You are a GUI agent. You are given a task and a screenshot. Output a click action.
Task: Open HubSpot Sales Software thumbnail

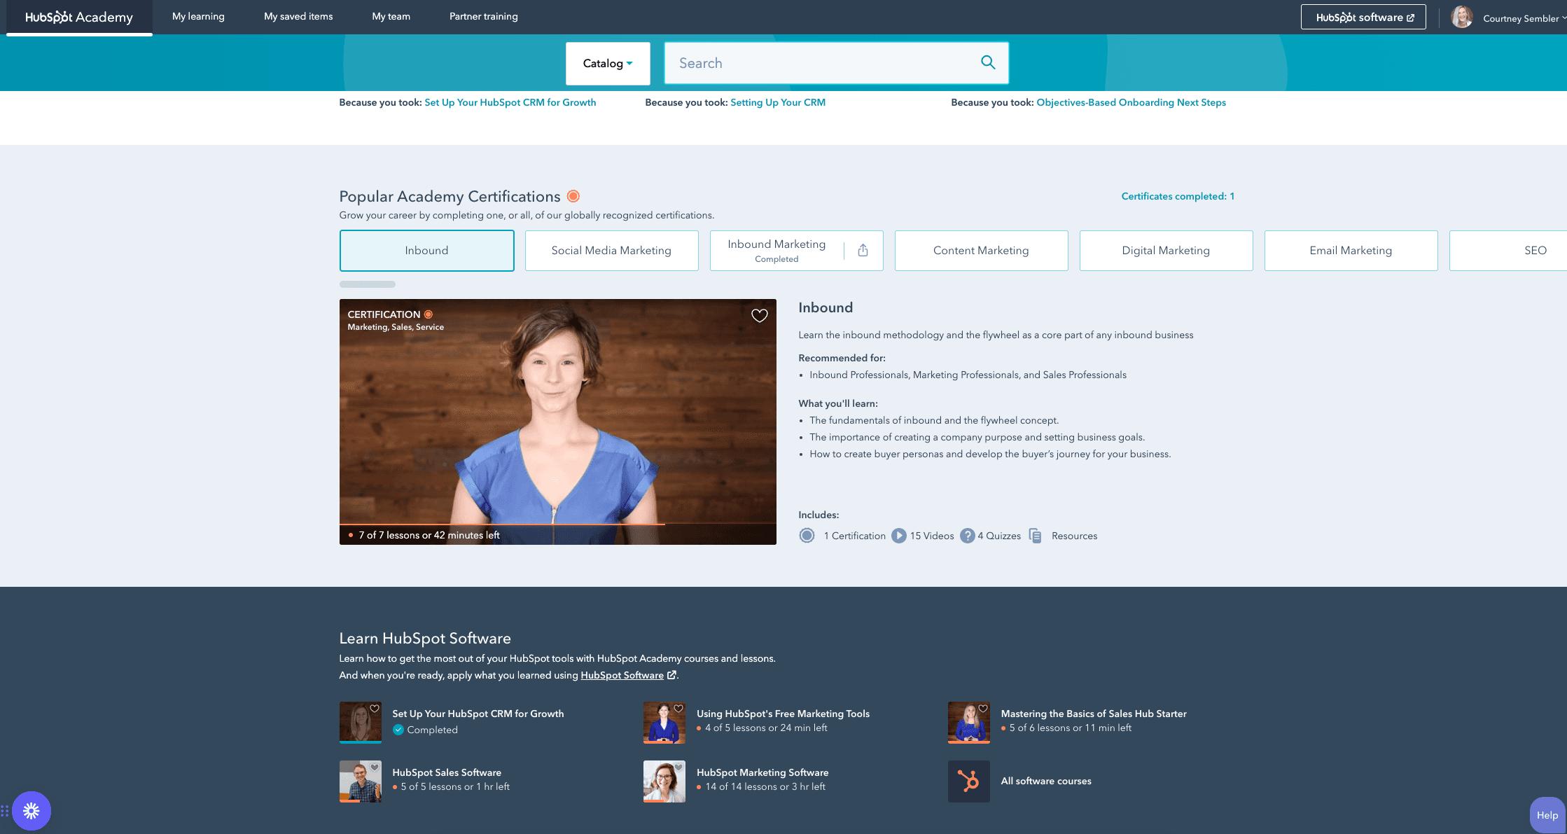(361, 781)
